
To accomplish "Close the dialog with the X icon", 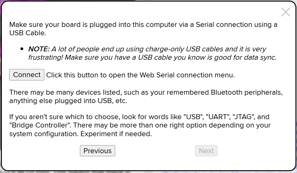I will pyautogui.click(x=285, y=12).
